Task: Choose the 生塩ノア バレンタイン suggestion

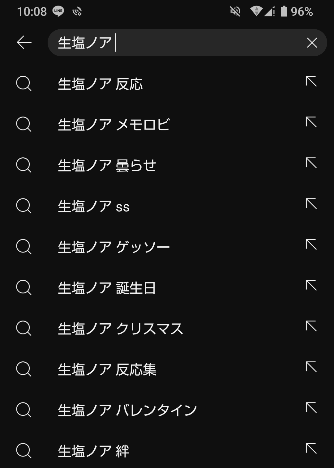Action: point(127,410)
